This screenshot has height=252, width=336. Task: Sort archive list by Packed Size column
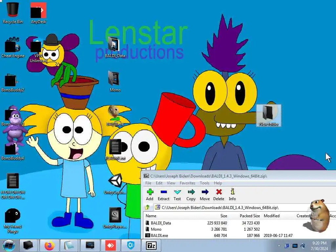tap(250, 216)
